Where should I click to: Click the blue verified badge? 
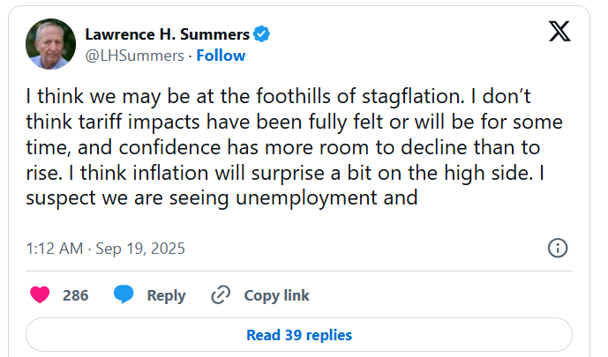(262, 34)
